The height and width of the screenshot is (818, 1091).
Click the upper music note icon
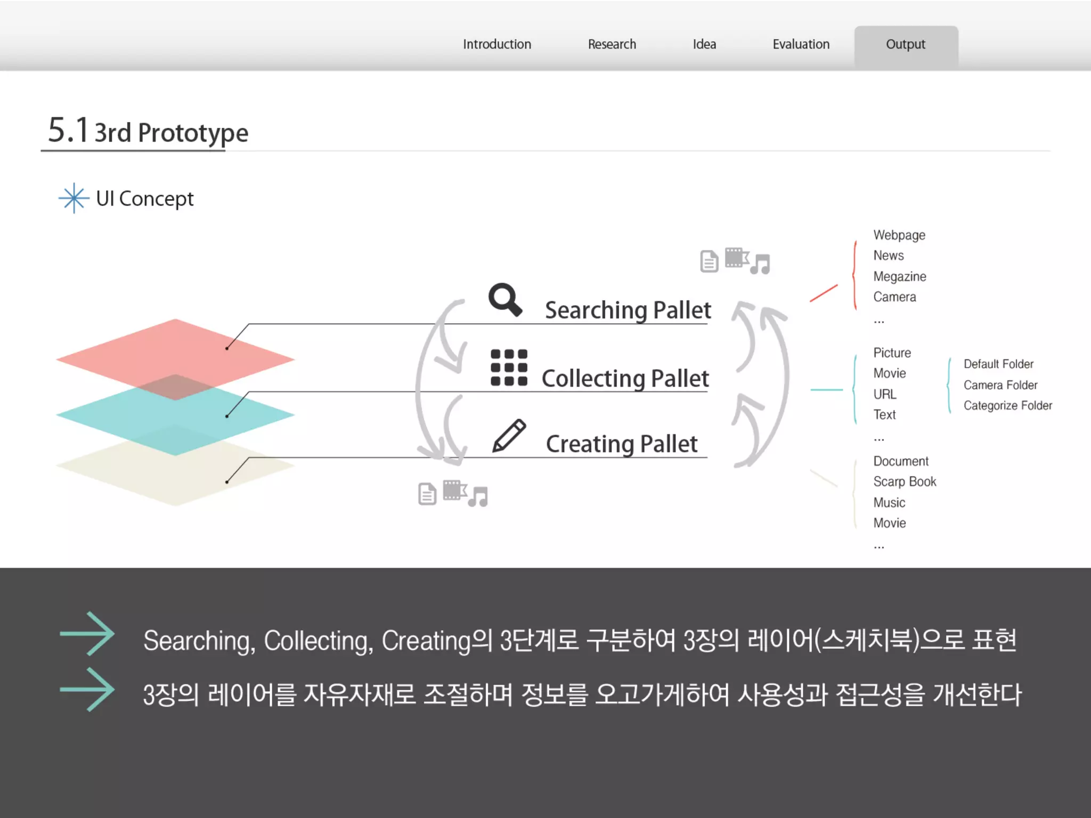tap(760, 264)
